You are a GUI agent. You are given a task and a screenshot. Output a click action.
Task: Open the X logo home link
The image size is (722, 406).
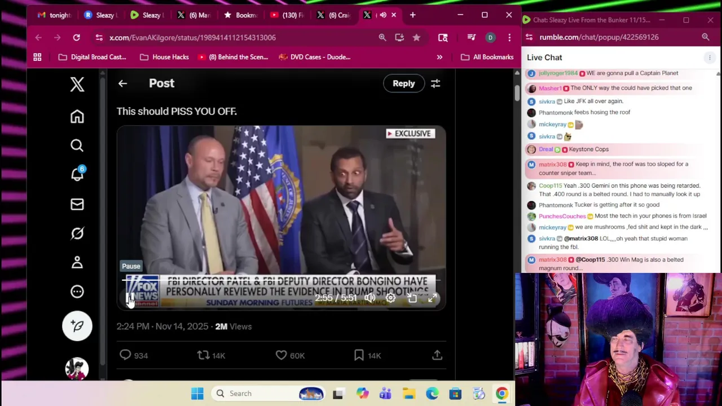[x=77, y=84]
